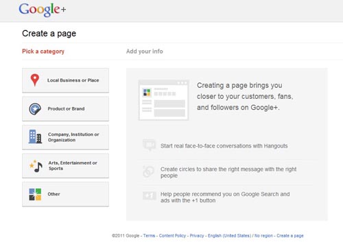Open the Content Policy link
The height and width of the screenshot is (247, 343).
point(172,235)
